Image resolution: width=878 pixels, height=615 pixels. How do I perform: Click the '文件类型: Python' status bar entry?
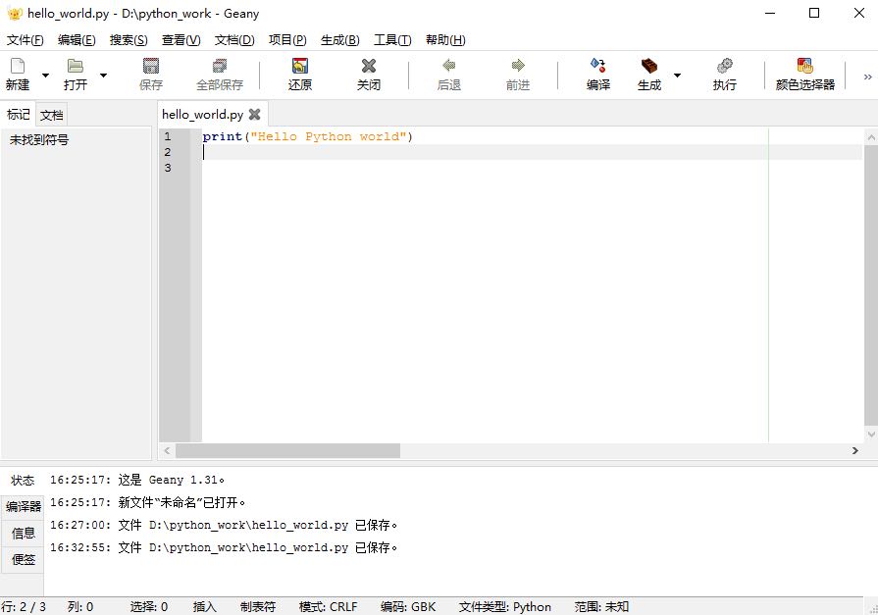505,607
